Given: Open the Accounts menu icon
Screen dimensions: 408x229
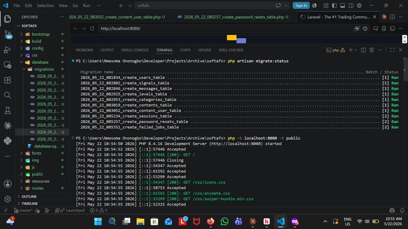Looking at the screenshot, I should [7, 184].
